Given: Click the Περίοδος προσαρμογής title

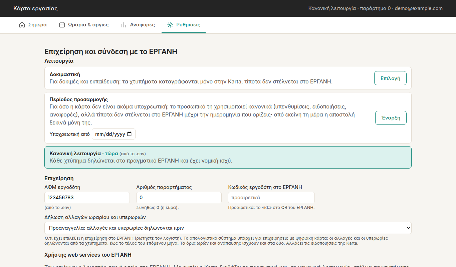Looking at the screenshot, I should click(x=79, y=99).
